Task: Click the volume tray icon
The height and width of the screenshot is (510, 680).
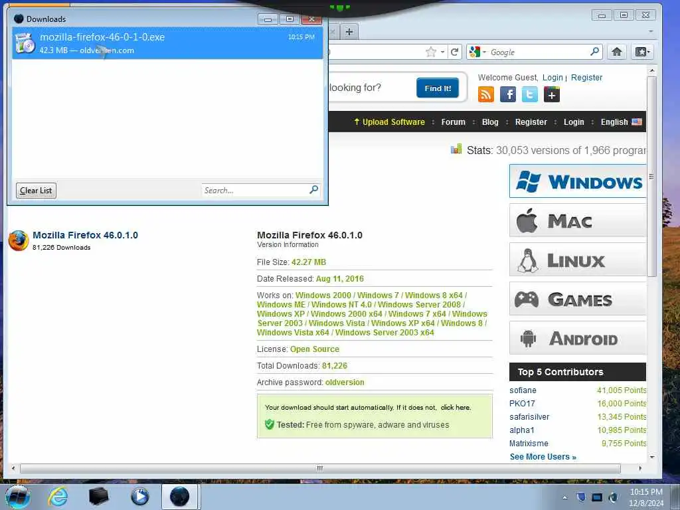Action: (x=613, y=497)
